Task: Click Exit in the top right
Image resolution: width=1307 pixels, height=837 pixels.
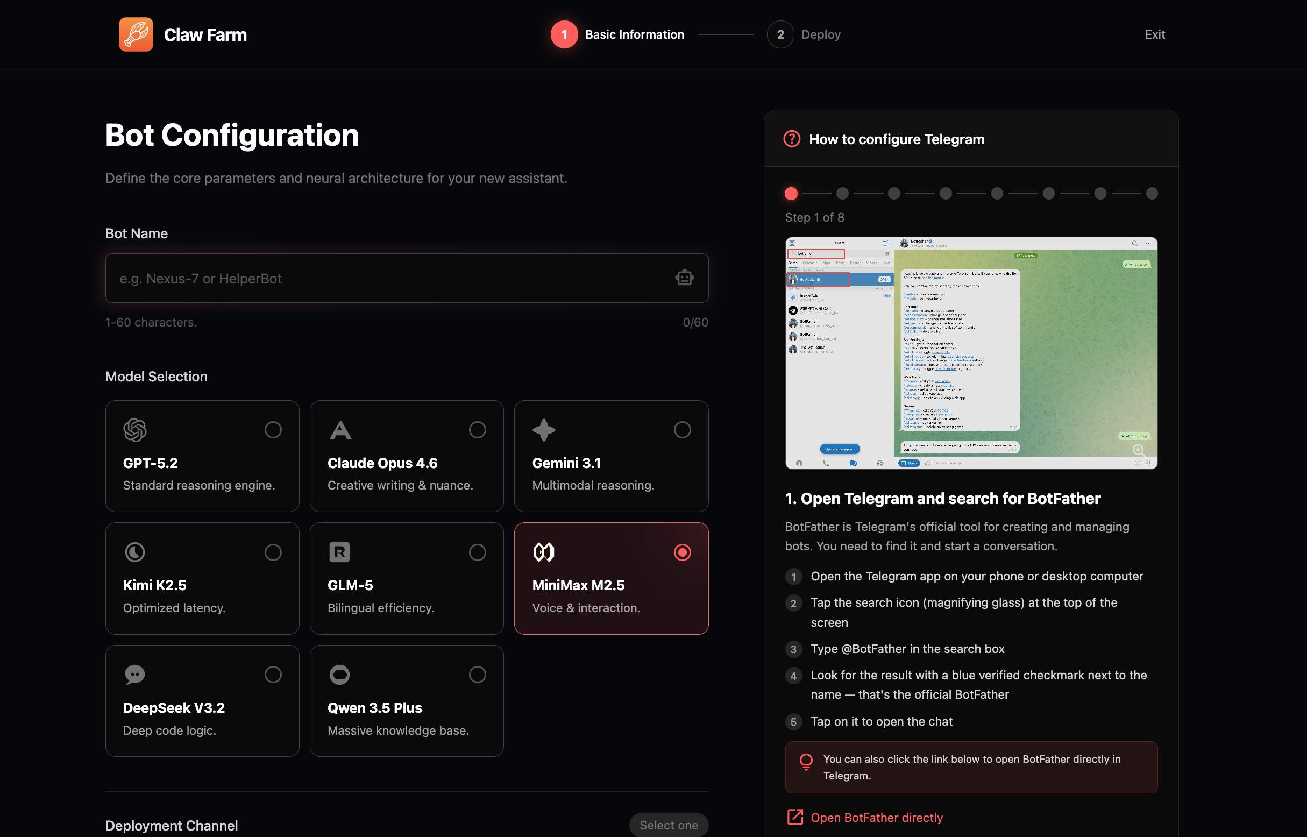Action: pos(1155,34)
